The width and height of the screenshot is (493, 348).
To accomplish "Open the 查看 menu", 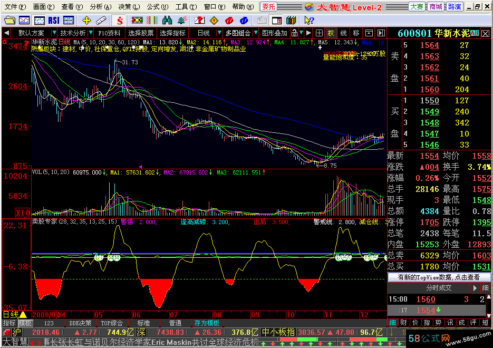I will pos(72,7).
